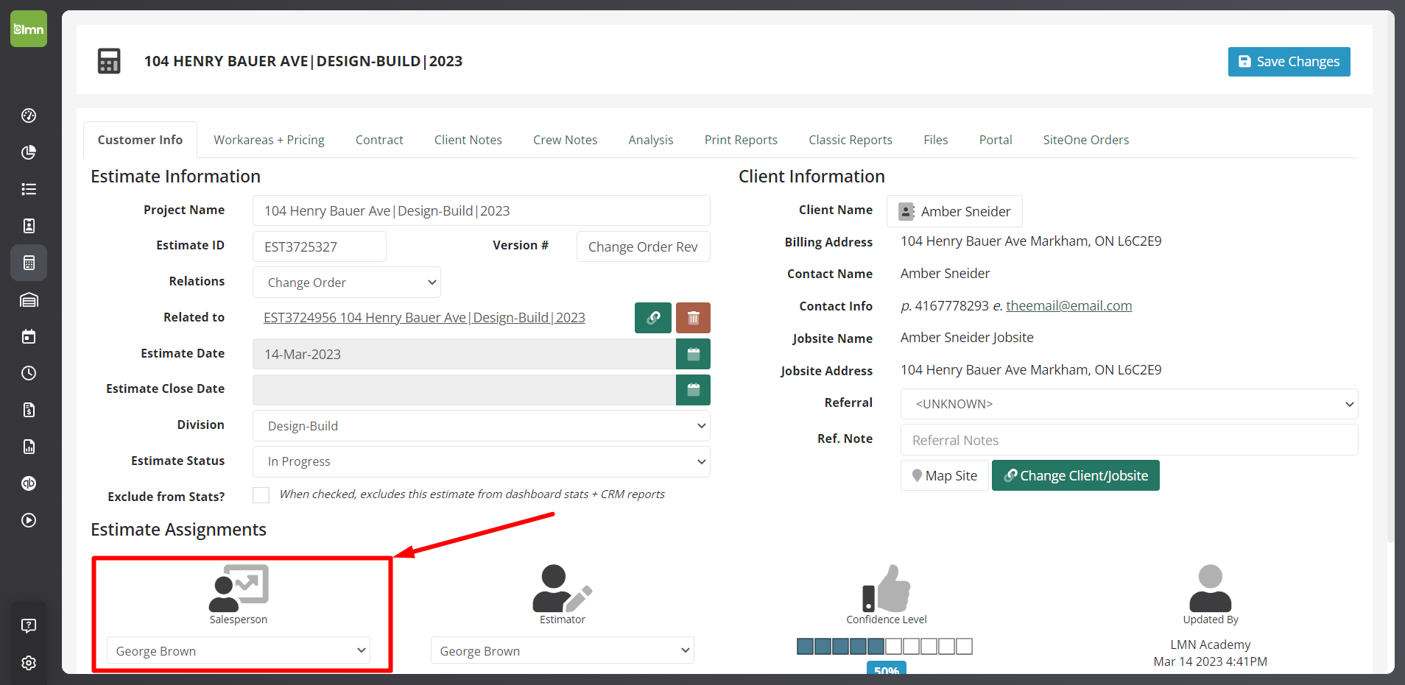Click the Save Changes button
The height and width of the screenshot is (685, 1405).
coord(1289,62)
